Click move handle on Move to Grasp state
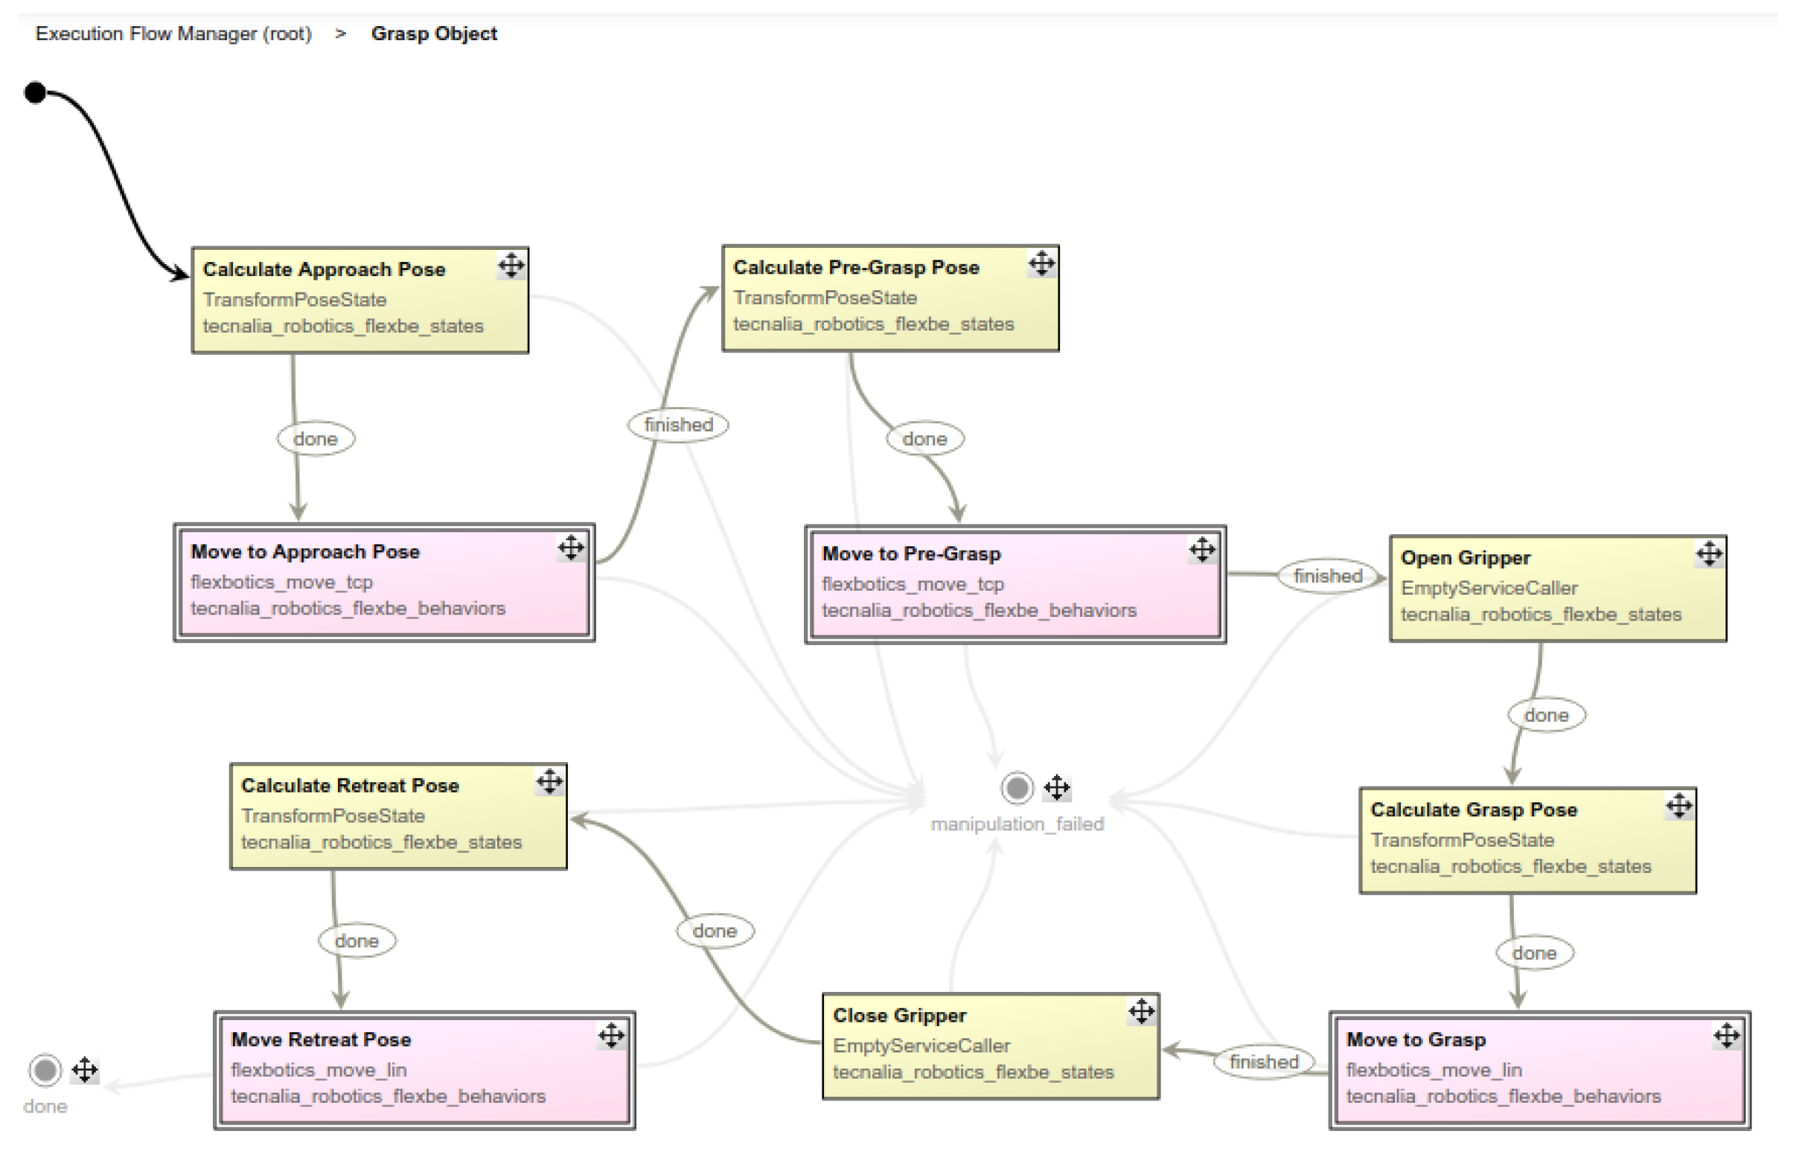Screen dimensions: 1799x1169 (x=1728, y=1035)
